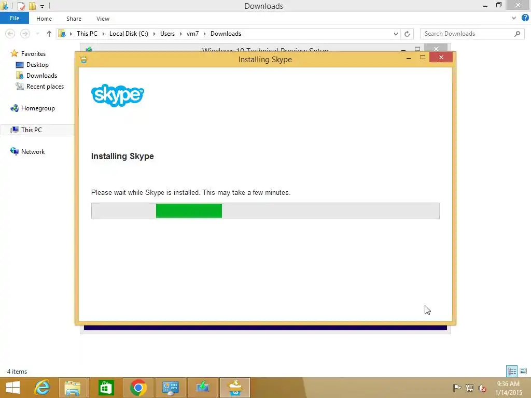Click This PC in address bar
The width and height of the screenshot is (531, 398).
pyautogui.click(x=87, y=34)
